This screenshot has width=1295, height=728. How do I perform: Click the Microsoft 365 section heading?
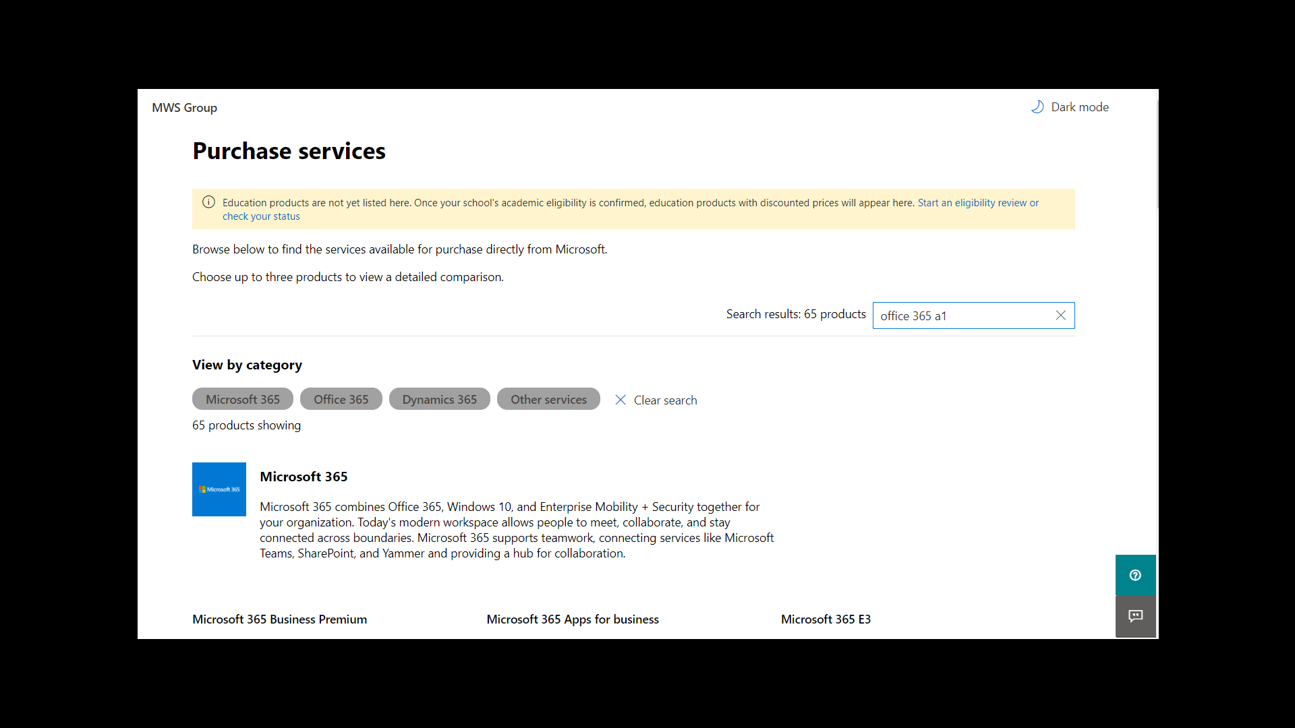[x=304, y=477]
